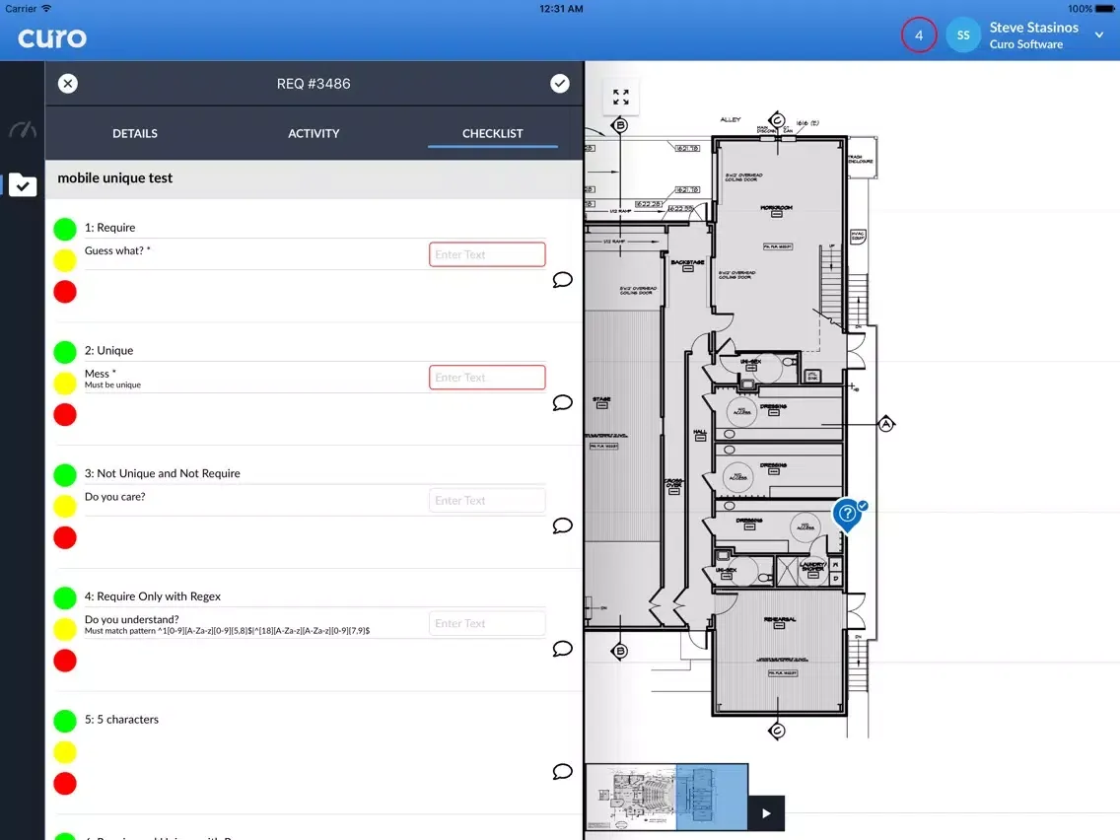The height and width of the screenshot is (840, 1120).
Task: Click the Carrier Wi-Fi status indicator
Action: click(28, 9)
